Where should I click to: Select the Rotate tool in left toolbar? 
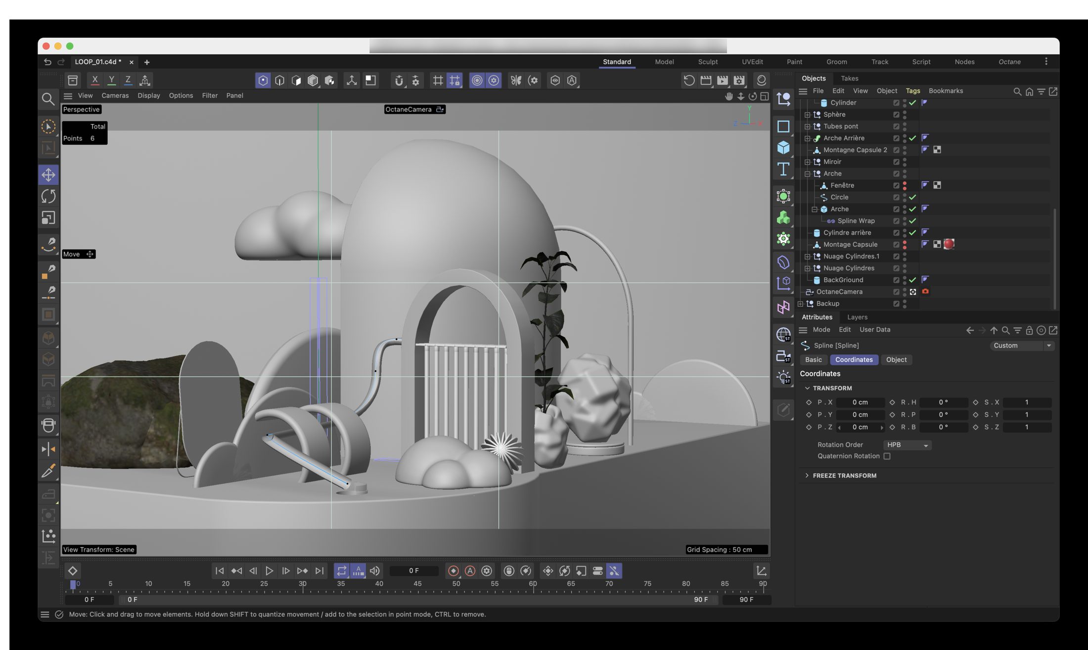(x=48, y=196)
